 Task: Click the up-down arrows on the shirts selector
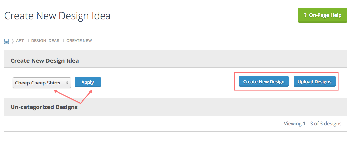(x=67, y=83)
